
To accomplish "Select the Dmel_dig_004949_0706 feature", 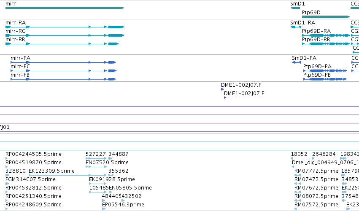I will 293,167.
